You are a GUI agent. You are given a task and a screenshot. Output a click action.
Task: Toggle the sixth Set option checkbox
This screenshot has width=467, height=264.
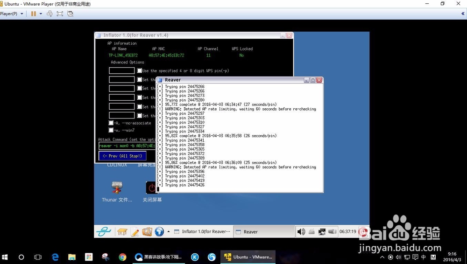pyautogui.click(x=139, y=116)
